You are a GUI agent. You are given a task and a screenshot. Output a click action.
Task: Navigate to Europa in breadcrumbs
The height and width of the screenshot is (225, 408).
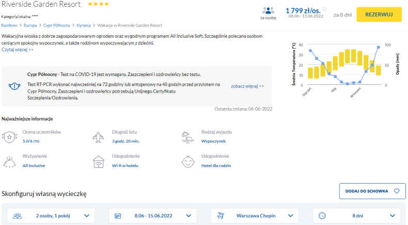click(30, 25)
